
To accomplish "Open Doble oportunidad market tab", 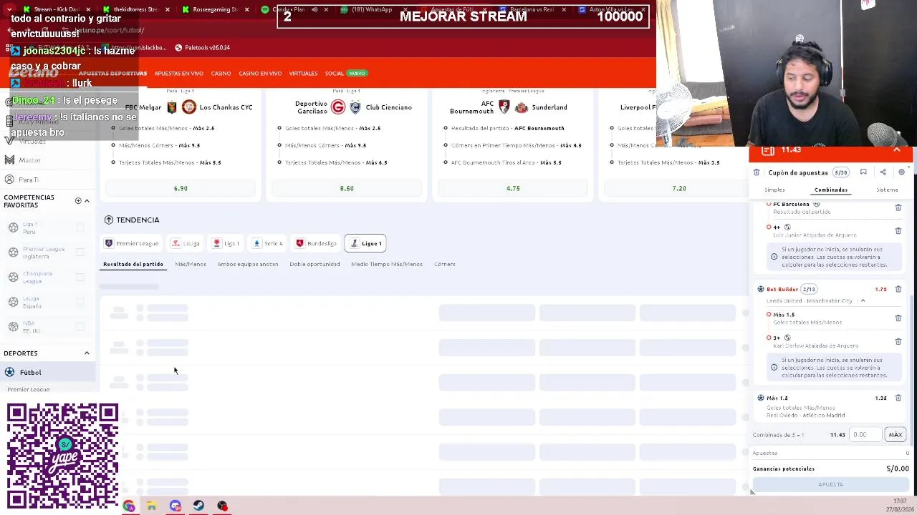I will 315,264.
